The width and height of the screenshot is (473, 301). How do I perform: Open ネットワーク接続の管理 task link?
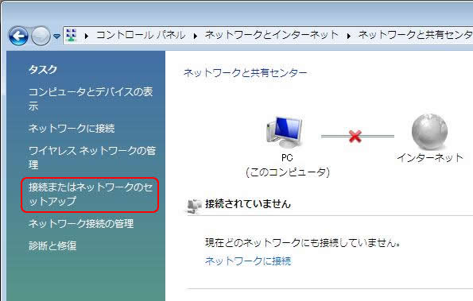(81, 223)
